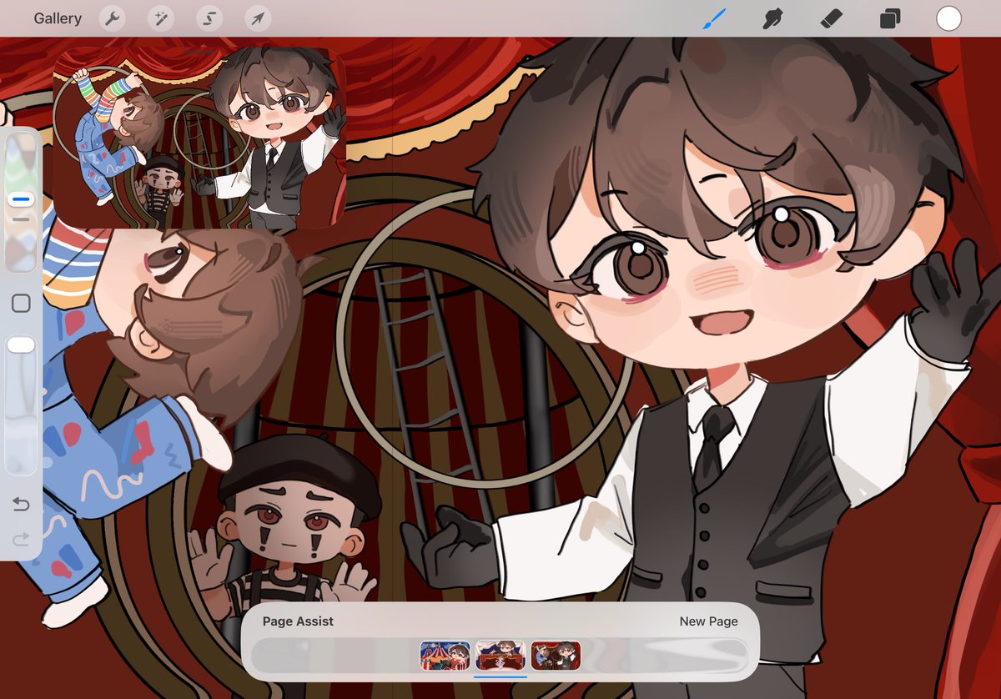Screen dimensions: 1001x699
Task: Select the Eraser tool
Action: pos(832,18)
